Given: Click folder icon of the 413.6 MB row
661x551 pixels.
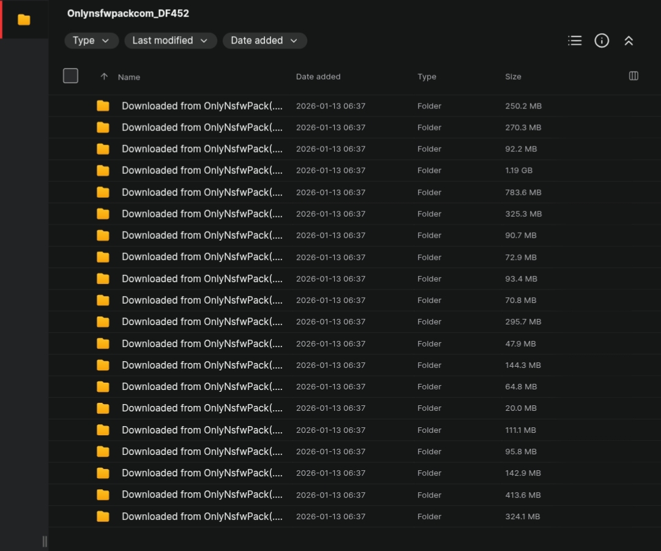Looking at the screenshot, I should tap(103, 495).
